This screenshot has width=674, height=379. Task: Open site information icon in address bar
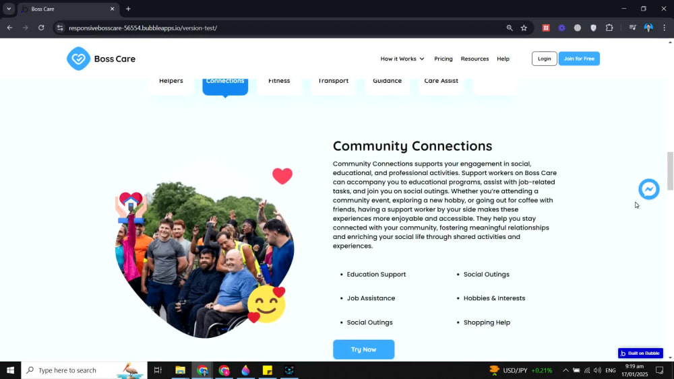tap(60, 28)
